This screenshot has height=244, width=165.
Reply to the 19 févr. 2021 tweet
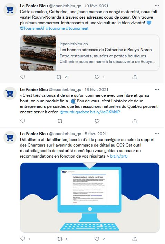pos(23,77)
